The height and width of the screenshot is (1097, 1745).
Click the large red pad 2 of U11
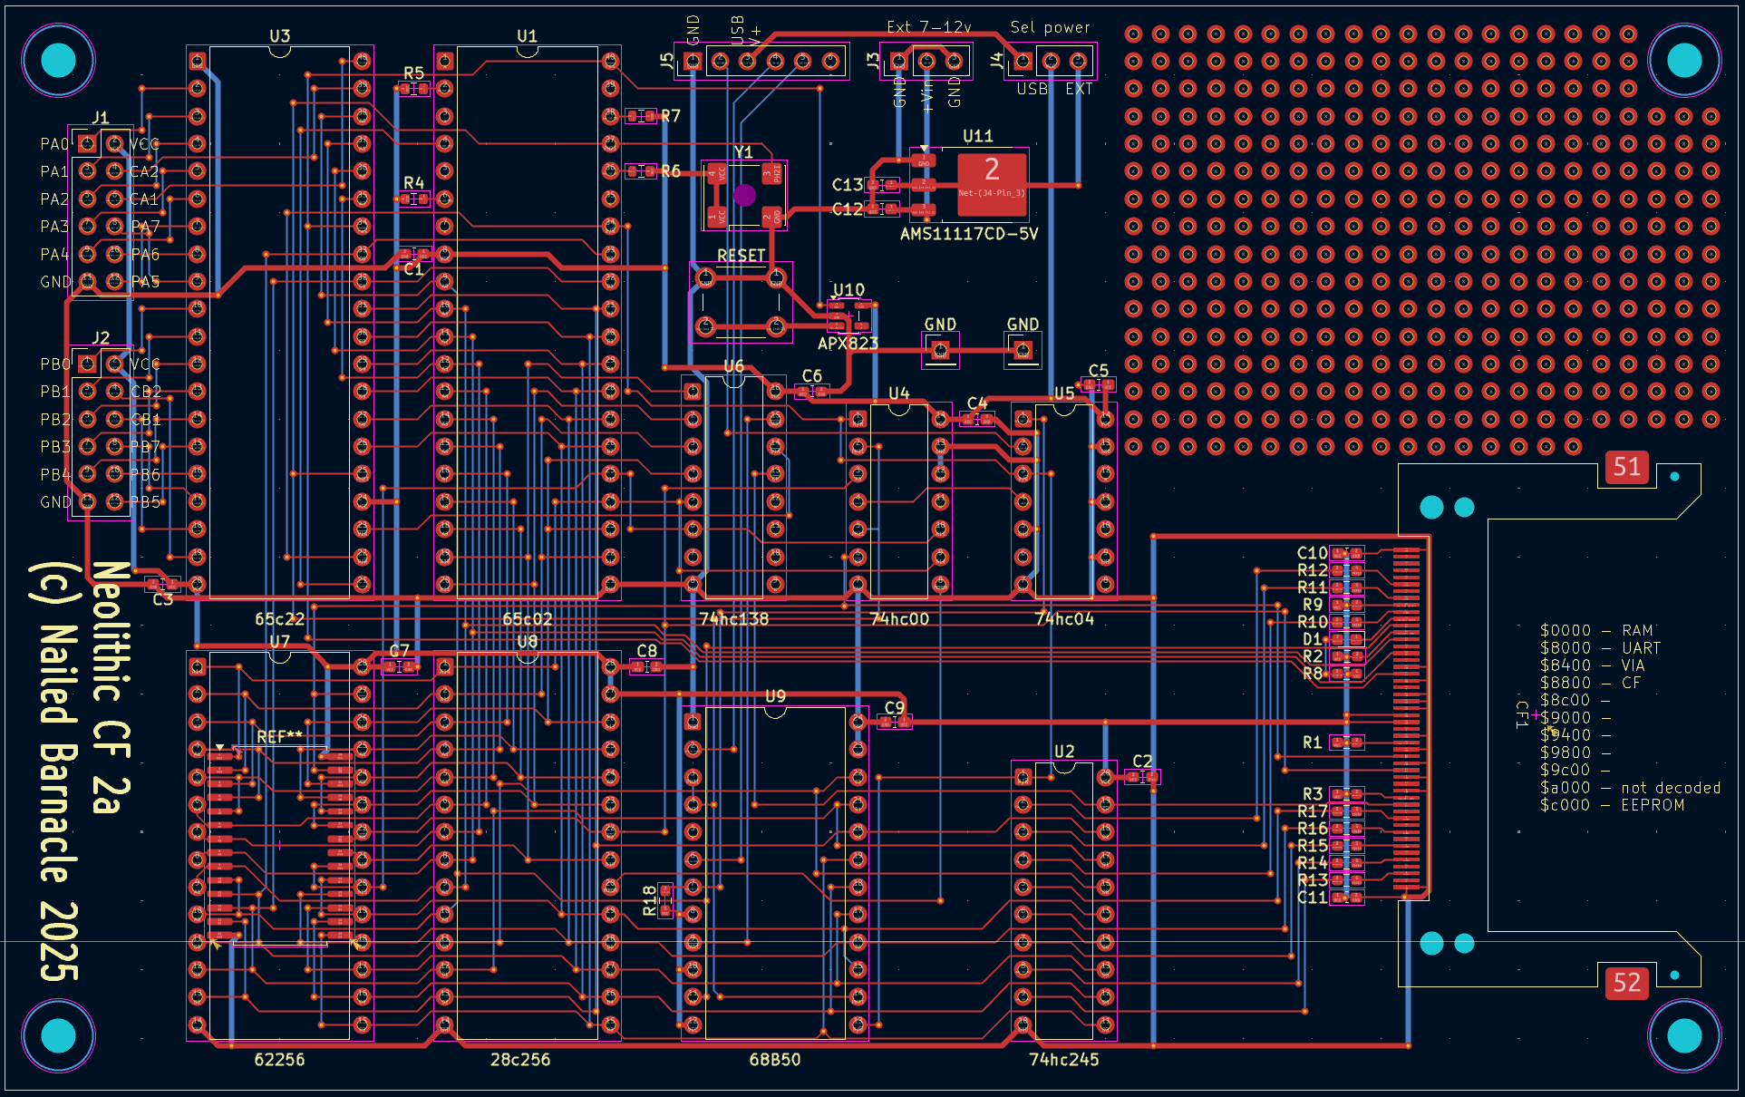992,182
